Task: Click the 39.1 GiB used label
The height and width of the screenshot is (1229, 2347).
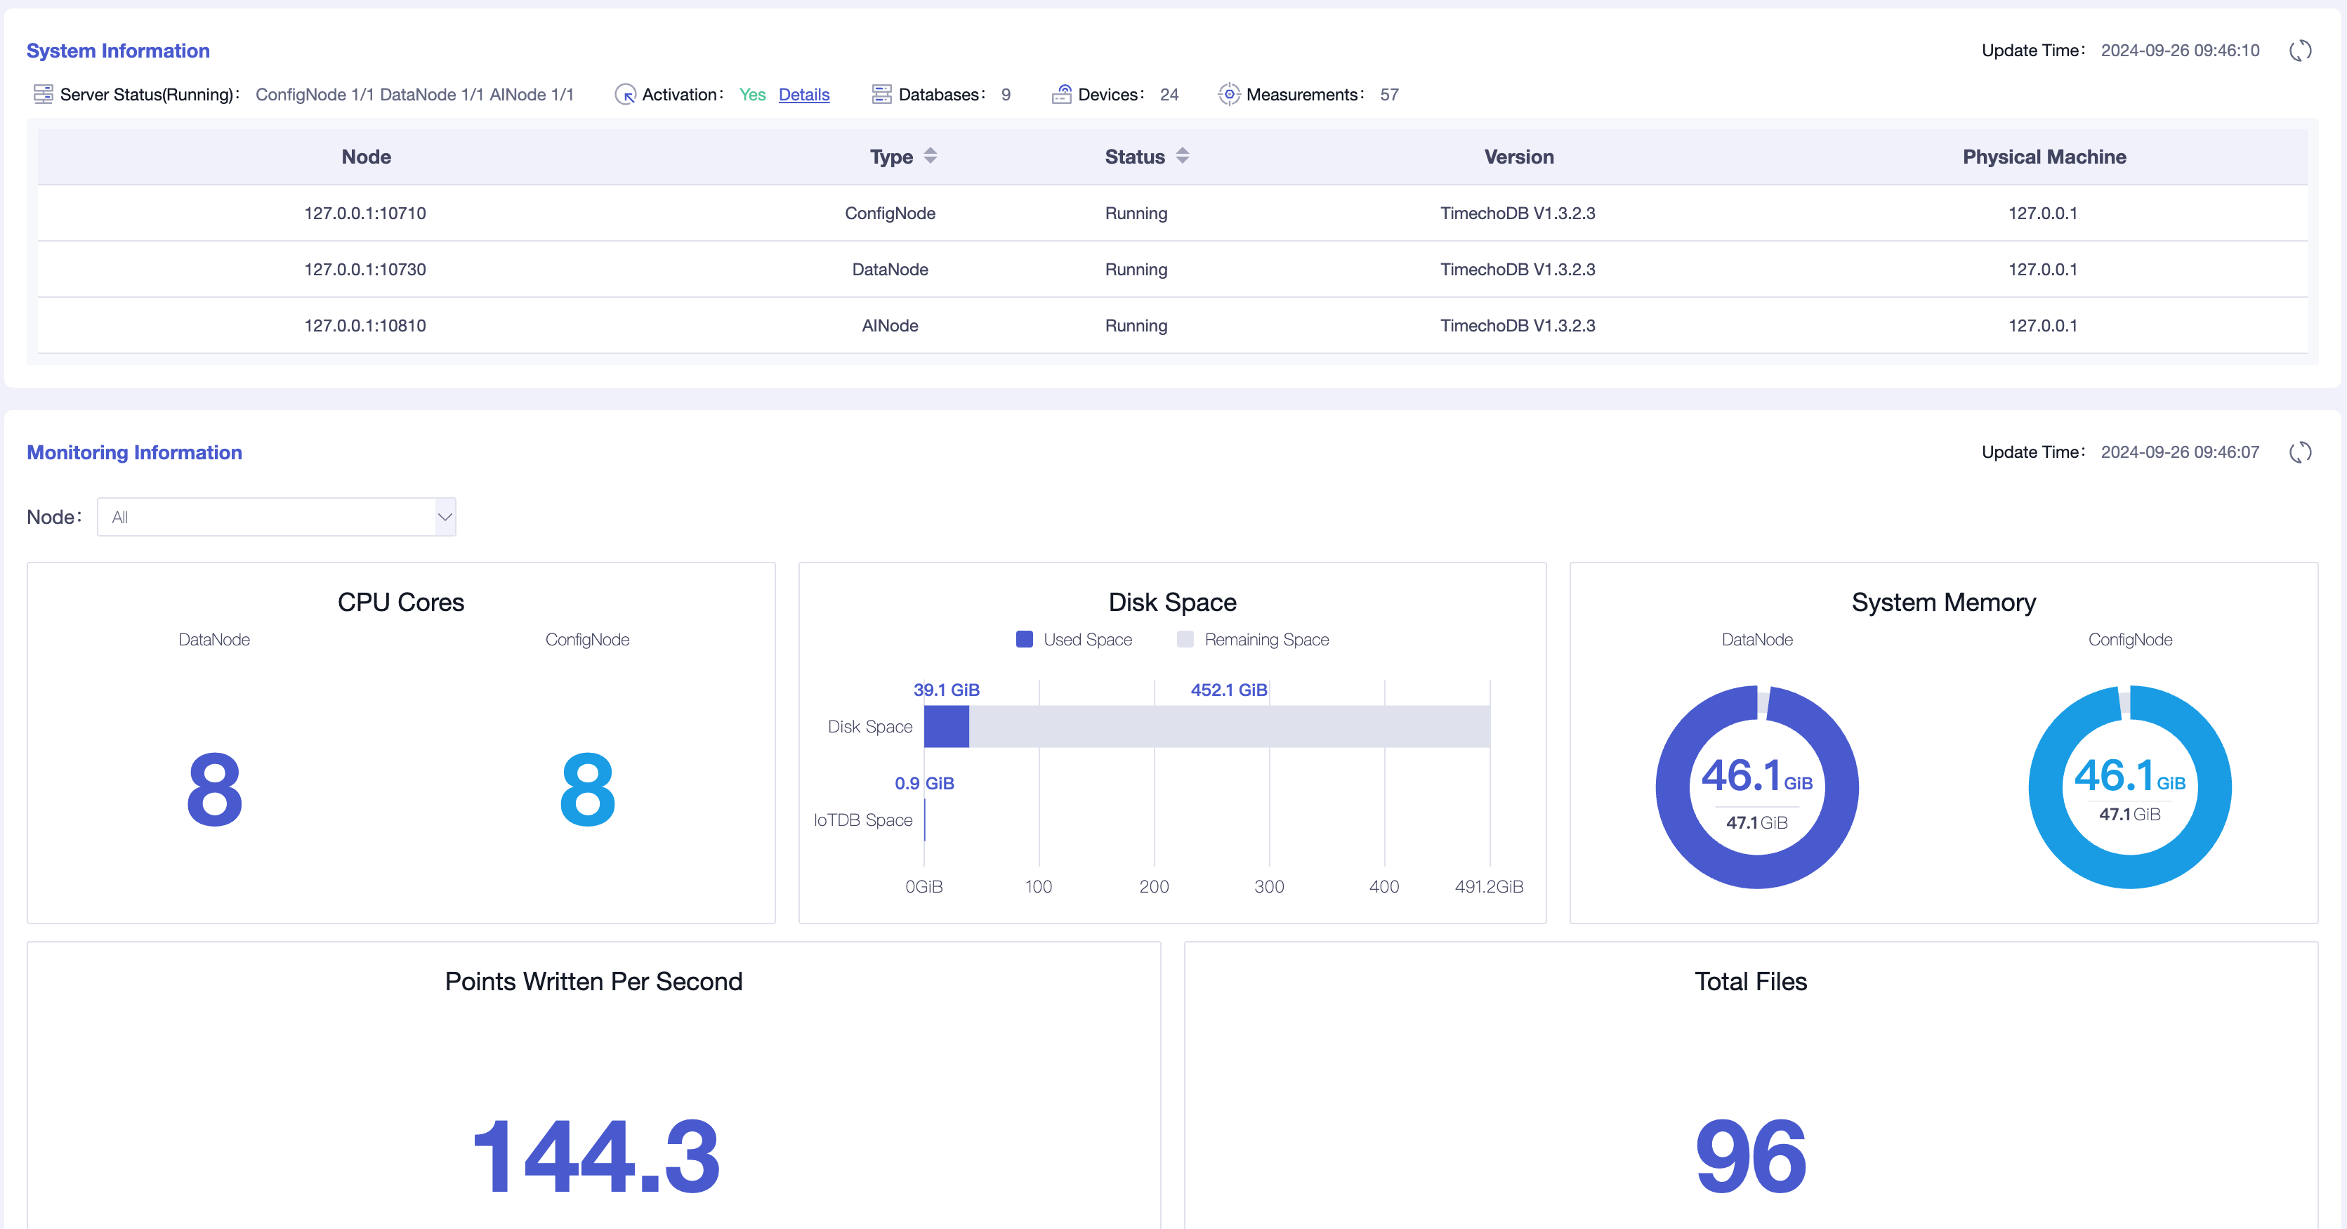Action: (946, 690)
